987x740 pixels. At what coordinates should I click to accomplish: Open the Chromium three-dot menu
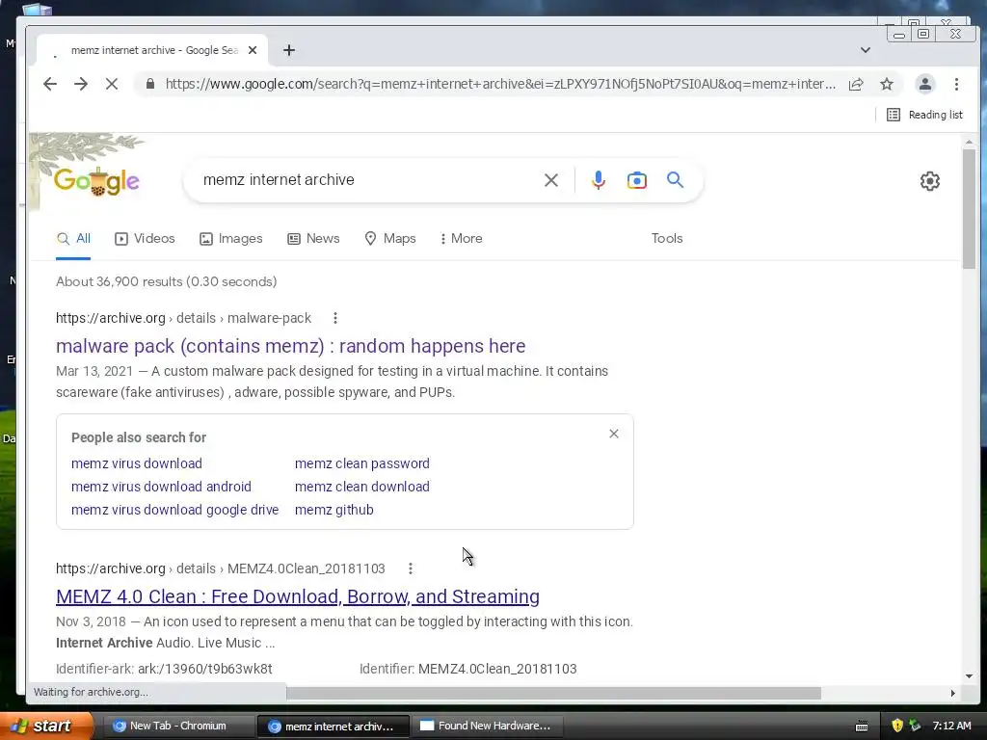tap(956, 85)
